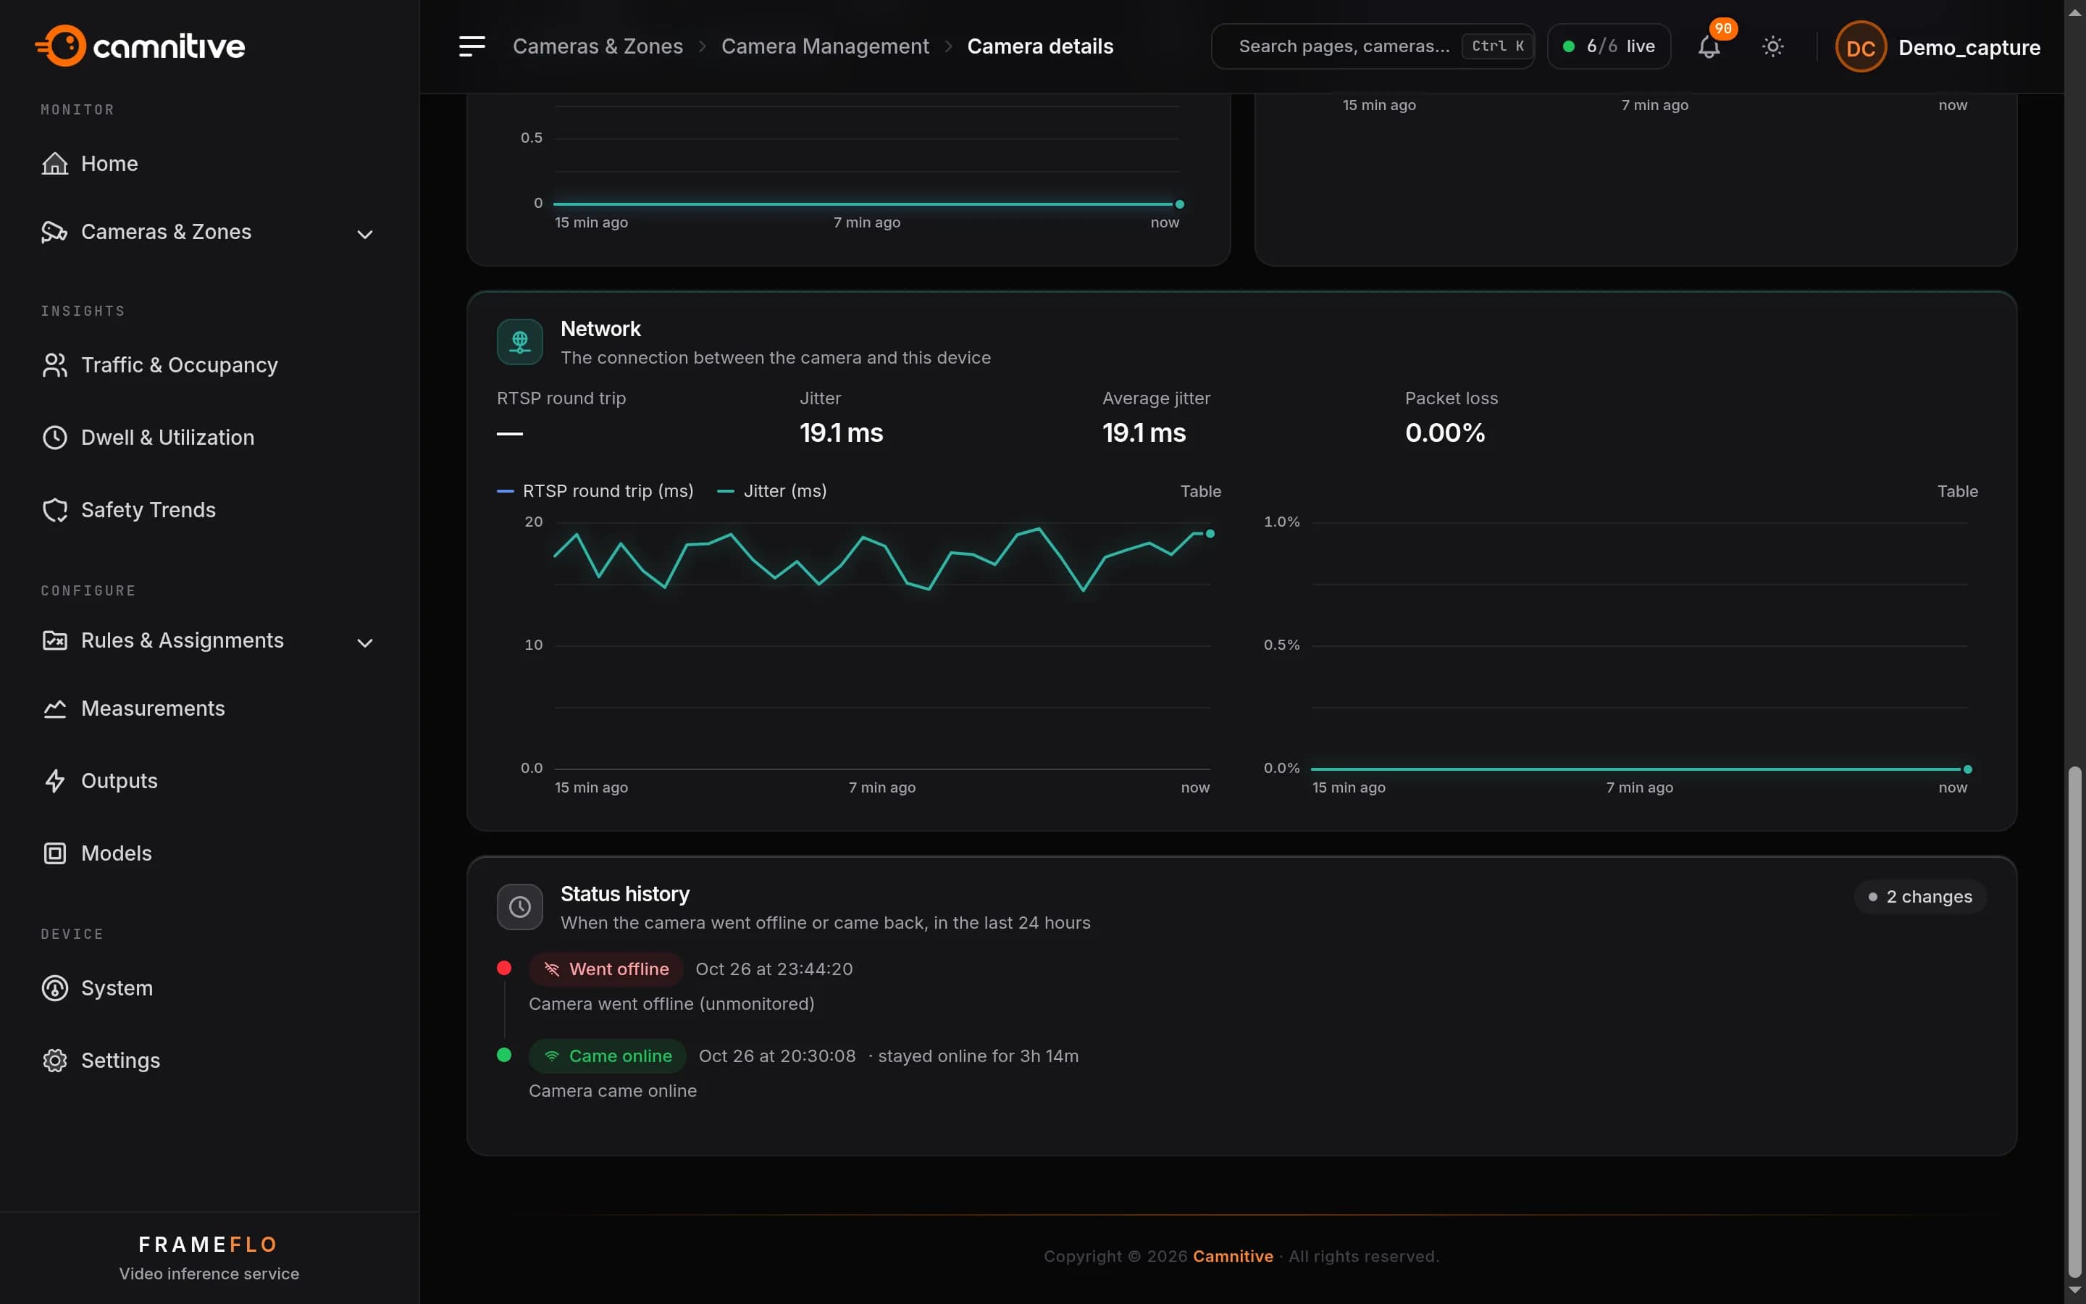The height and width of the screenshot is (1304, 2086).
Task: Click the Camnitive logo icon
Action: (x=61, y=46)
